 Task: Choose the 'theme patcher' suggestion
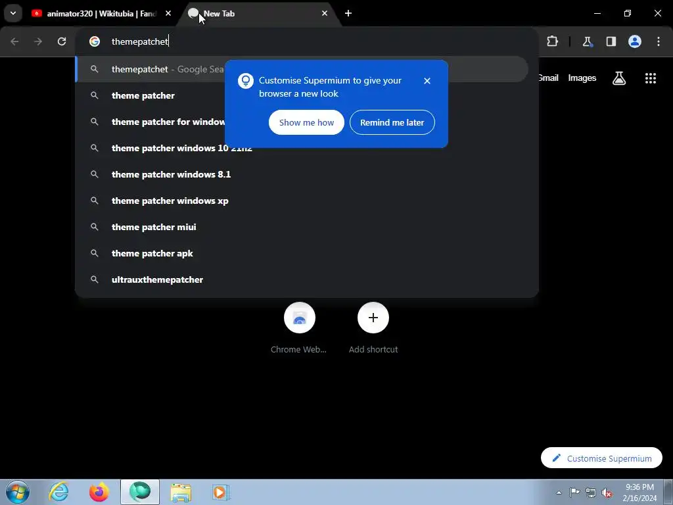coord(302,95)
